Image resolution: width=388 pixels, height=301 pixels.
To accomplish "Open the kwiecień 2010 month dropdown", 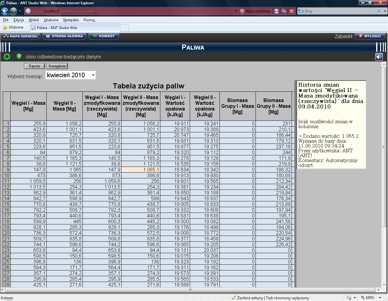I will coord(71,75).
